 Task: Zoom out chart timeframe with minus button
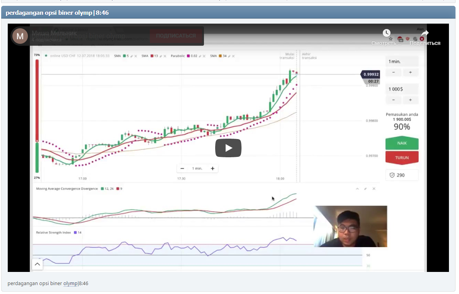tap(182, 168)
